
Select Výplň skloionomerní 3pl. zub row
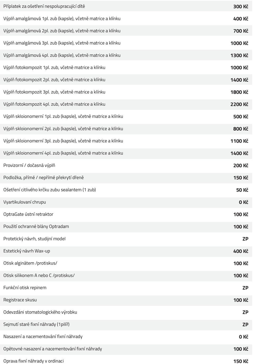[x=126, y=141]
